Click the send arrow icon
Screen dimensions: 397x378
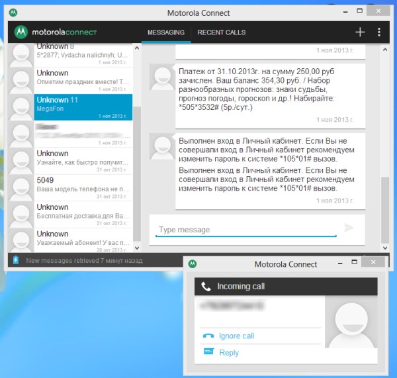point(349,228)
